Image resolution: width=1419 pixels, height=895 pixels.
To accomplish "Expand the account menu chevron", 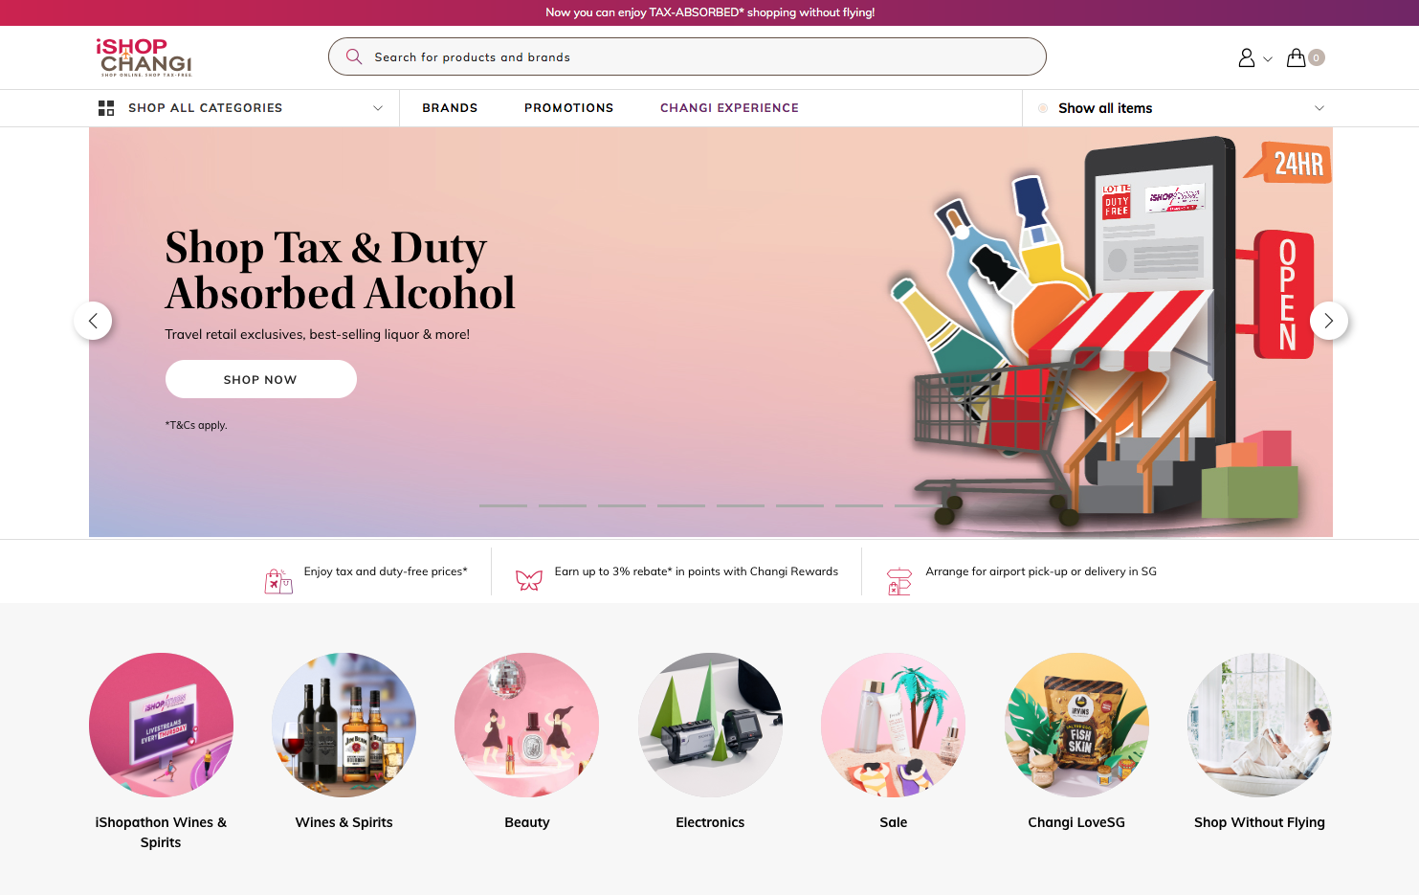I will (x=1268, y=59).
